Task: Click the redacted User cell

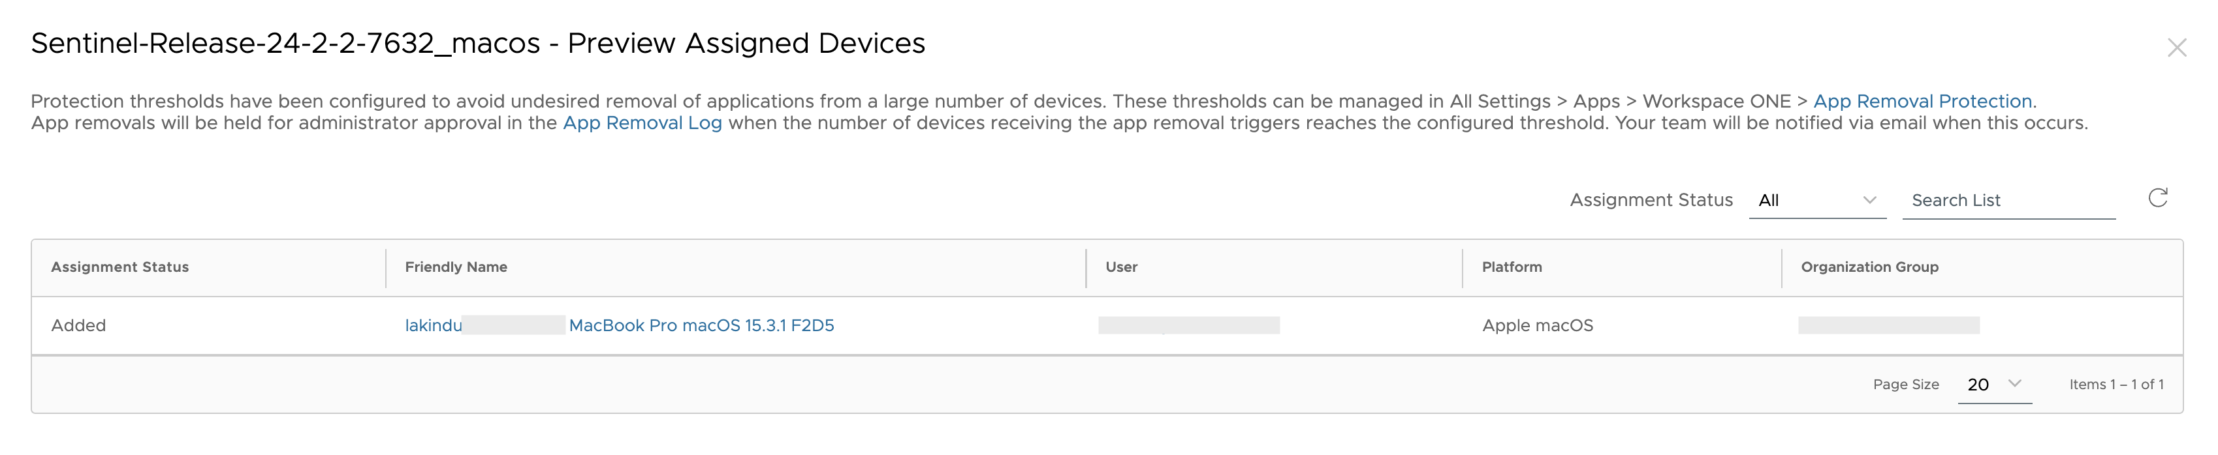Action: (1189, 325)
